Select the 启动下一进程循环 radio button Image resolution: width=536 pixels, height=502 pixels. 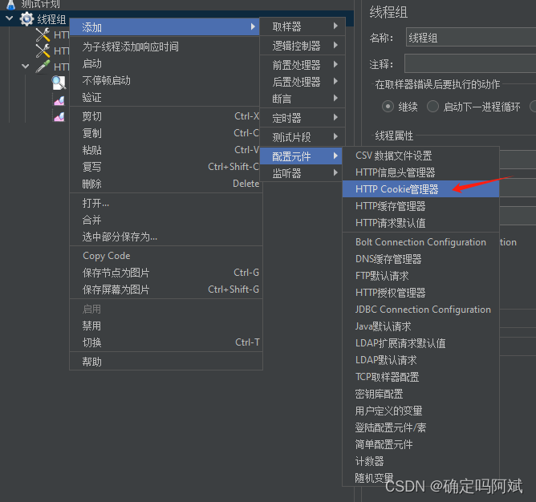[432, 107]
